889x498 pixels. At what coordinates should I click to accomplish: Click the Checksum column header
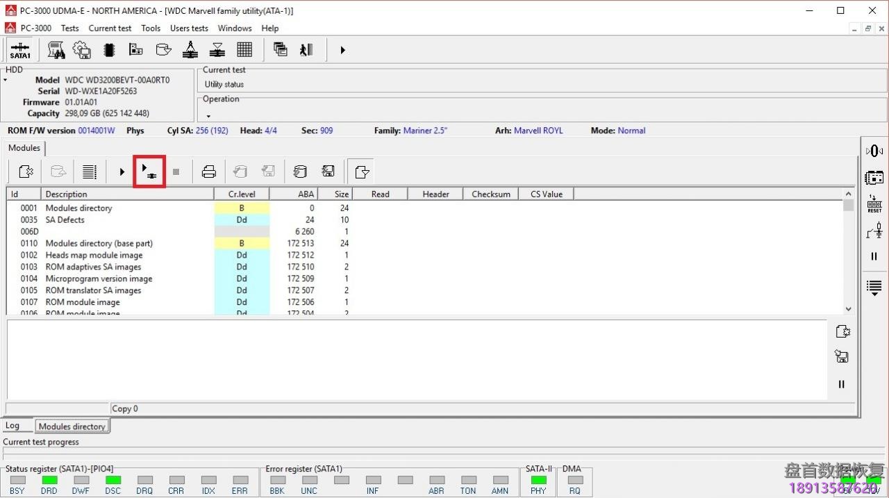click(491, 194)
